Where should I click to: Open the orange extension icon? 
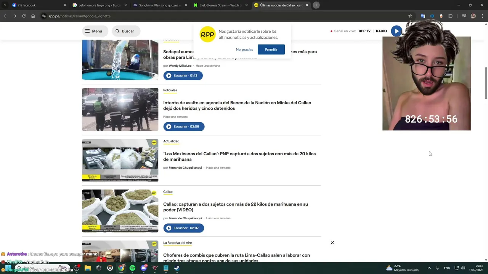point(441,16)
